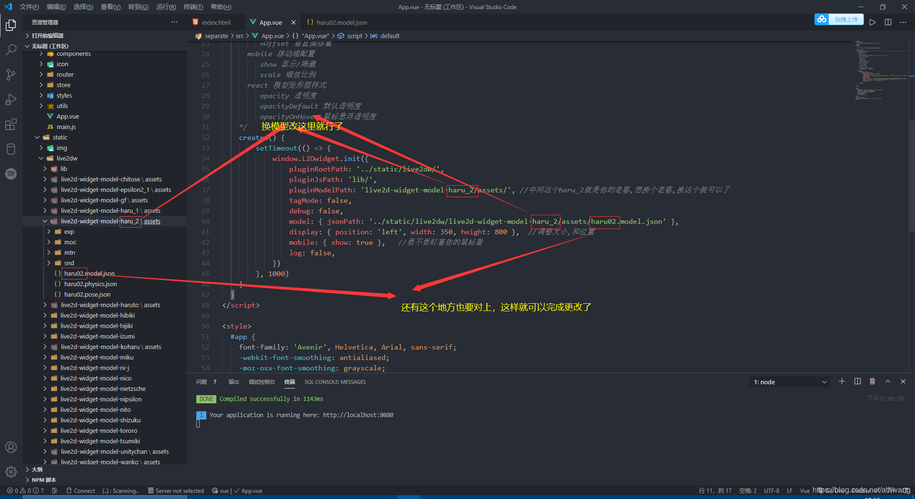Click the src breadcrumb segment
915x499 pixels.
pyautogui.click(x=240, y=36)
